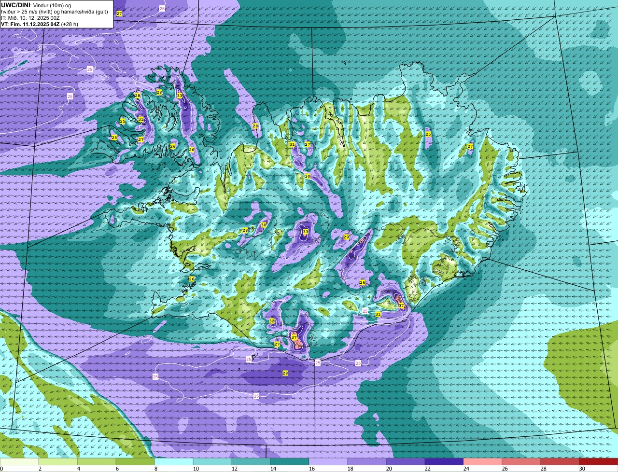Click the legend tick label "6"
Viewport: 618px width, 472px height.
(x=117, y=469)
